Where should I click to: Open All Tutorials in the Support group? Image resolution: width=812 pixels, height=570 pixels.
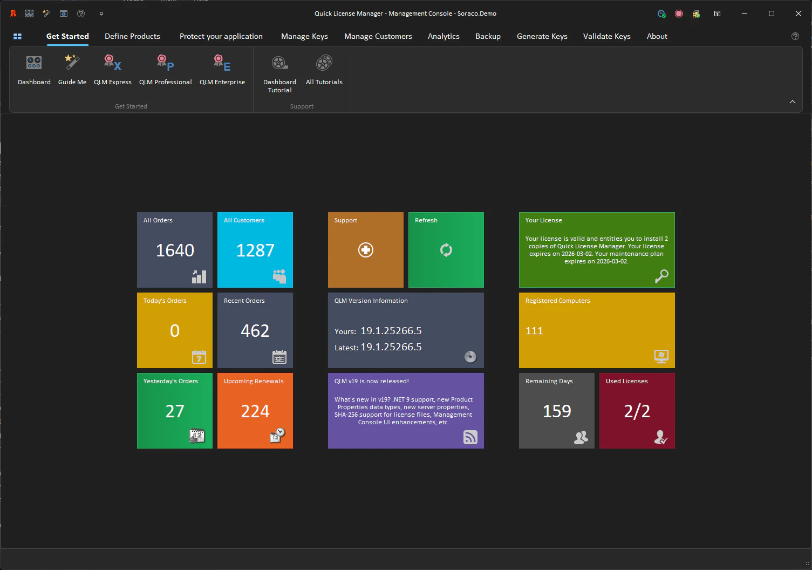[324, 69]
